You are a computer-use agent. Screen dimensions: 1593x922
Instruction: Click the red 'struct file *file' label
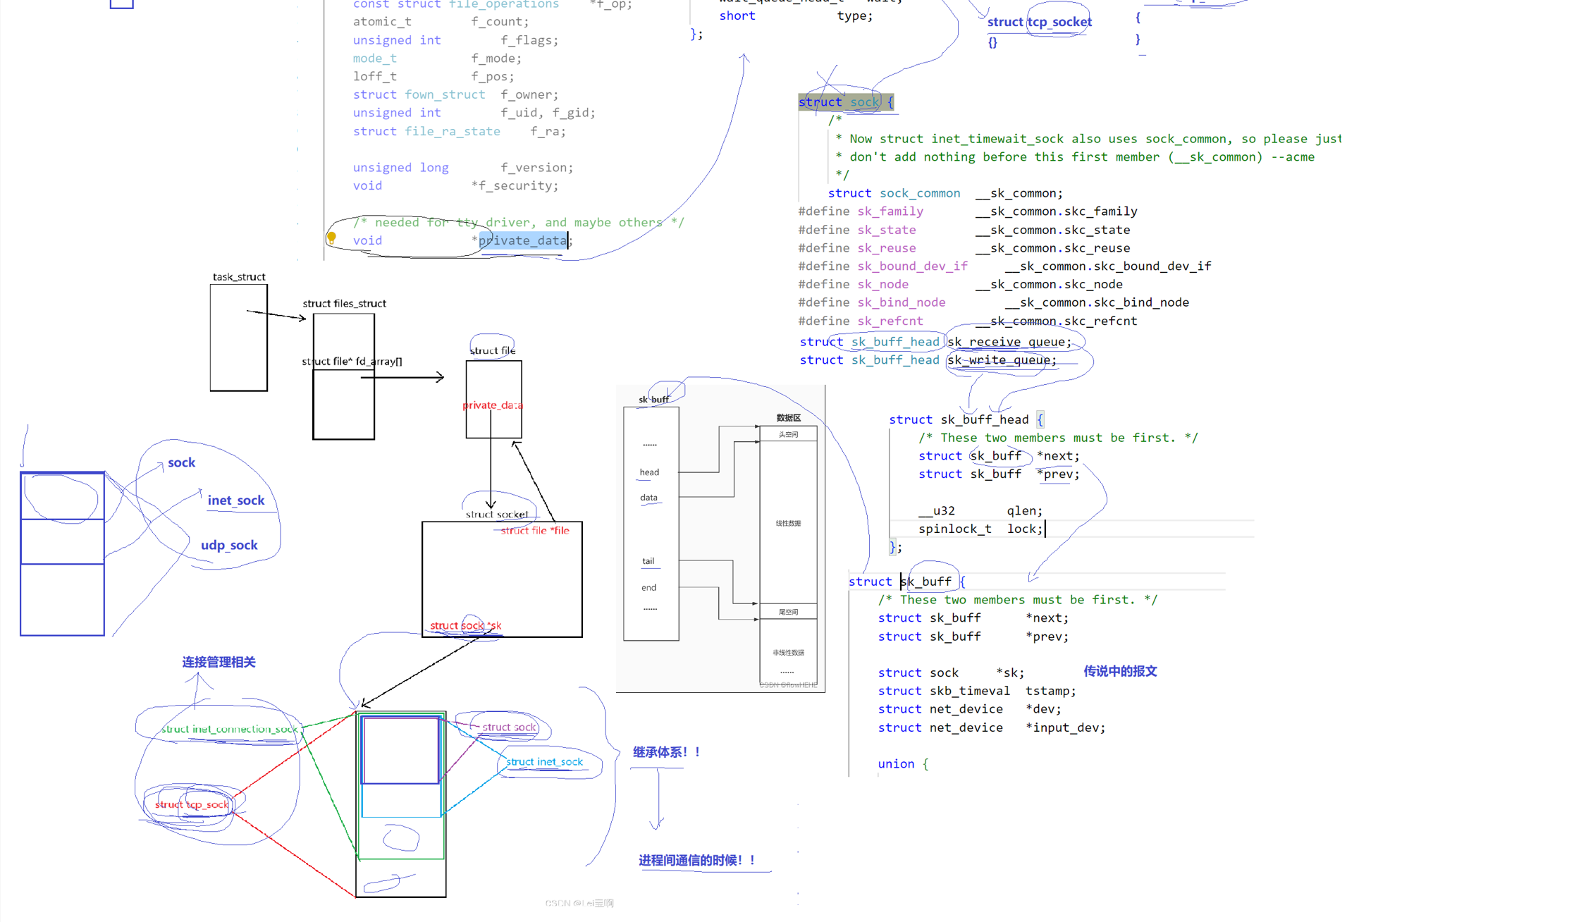click(535, 531)
